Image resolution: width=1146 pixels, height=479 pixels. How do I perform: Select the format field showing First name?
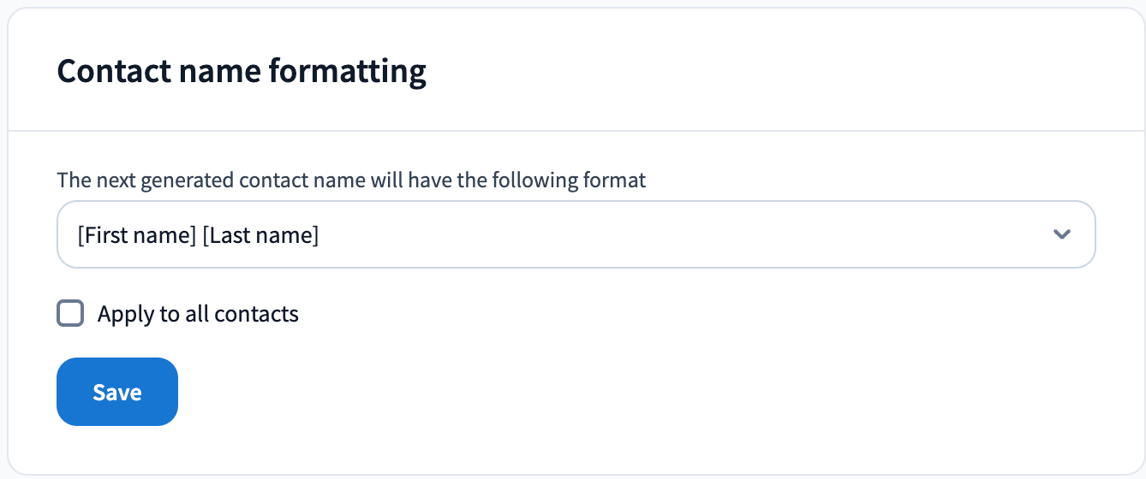click(x=576, y=234)
